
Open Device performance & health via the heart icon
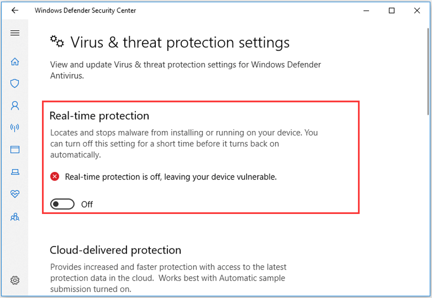click(15, 194)
